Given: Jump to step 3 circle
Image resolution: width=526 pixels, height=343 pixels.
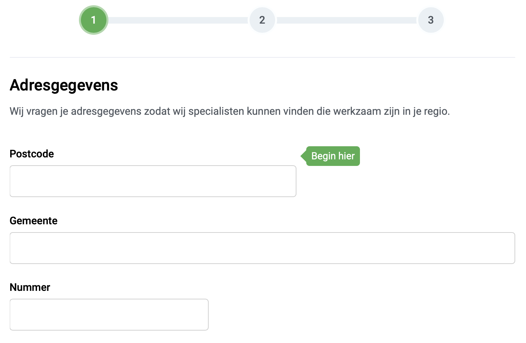Looking at the screenshot, I should (431, 20).
